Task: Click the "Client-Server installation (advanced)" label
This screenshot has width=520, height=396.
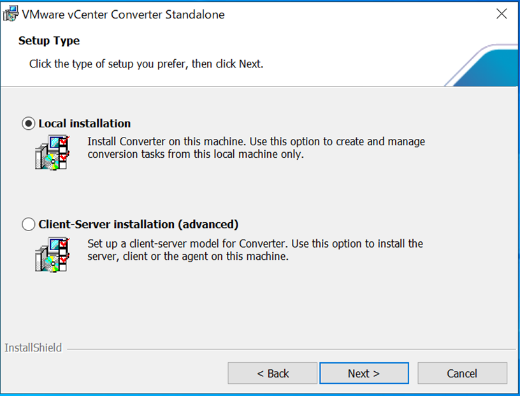Action: [x=138, y=224]
